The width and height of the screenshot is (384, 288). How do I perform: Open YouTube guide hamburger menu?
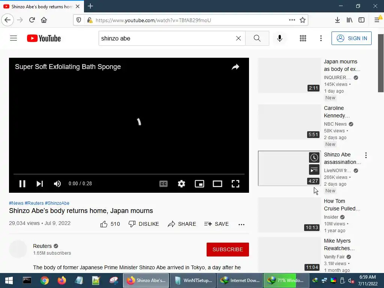(13, 38)
